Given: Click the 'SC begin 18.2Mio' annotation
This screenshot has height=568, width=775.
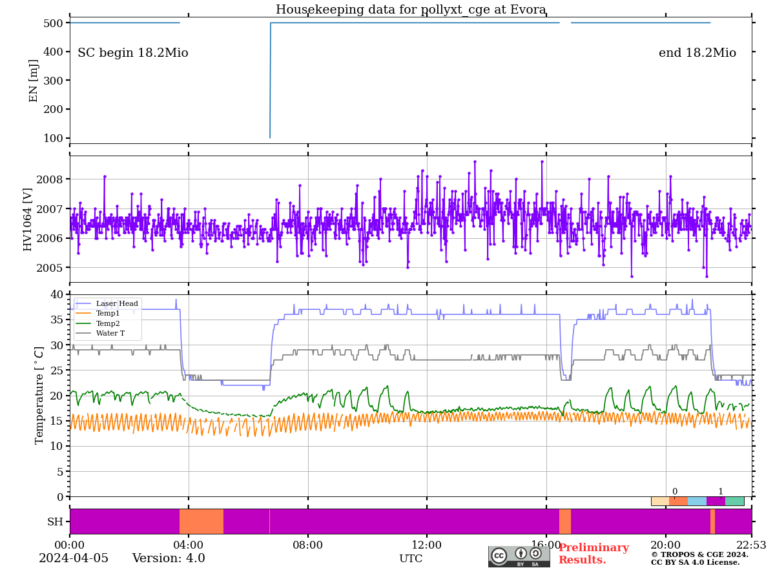Looking at the screenshot, I should click(133, 53).
